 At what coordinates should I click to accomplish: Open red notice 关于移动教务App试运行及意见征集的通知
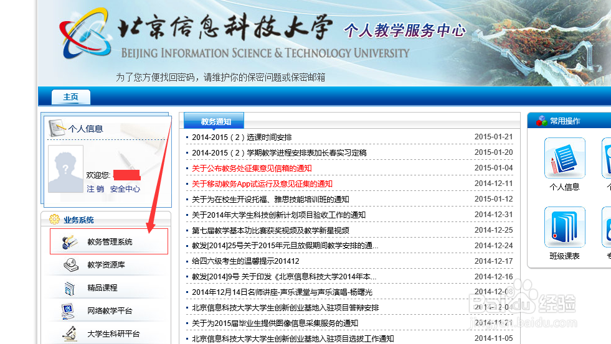(262, 184)
